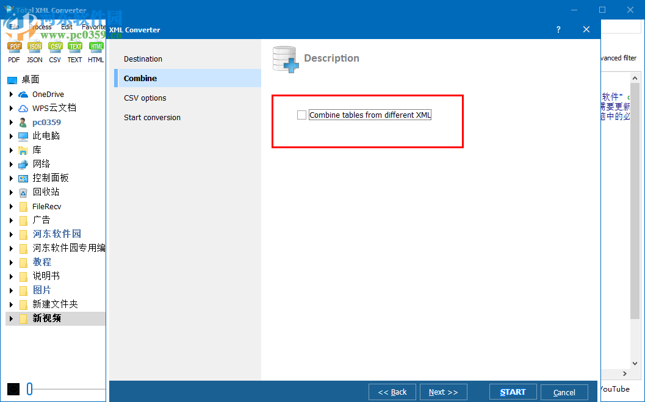
Task: Expand the 此电脑 tree item
Action: pyautogui.click(x=11, y=135)
